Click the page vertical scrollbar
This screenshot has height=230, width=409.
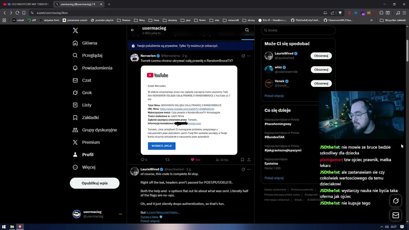[407, 50]
